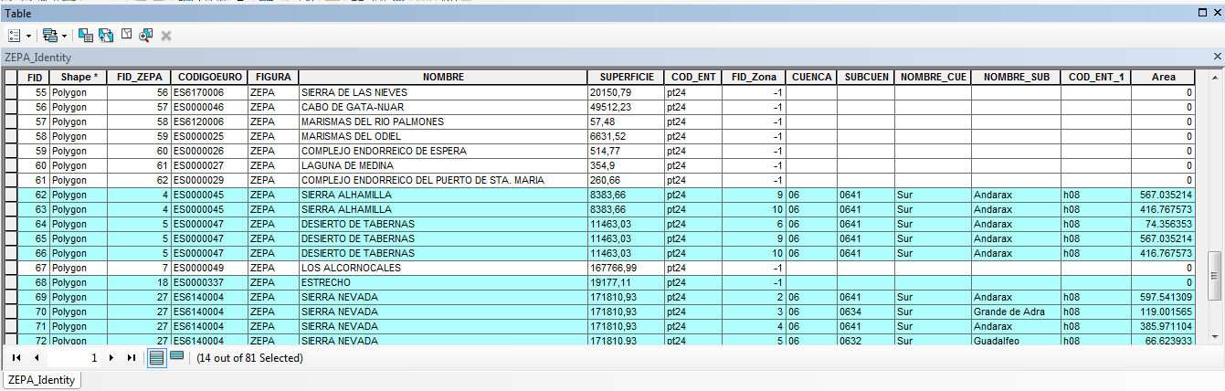Jump to the first record
The image size is (1225, 391).
16,358
